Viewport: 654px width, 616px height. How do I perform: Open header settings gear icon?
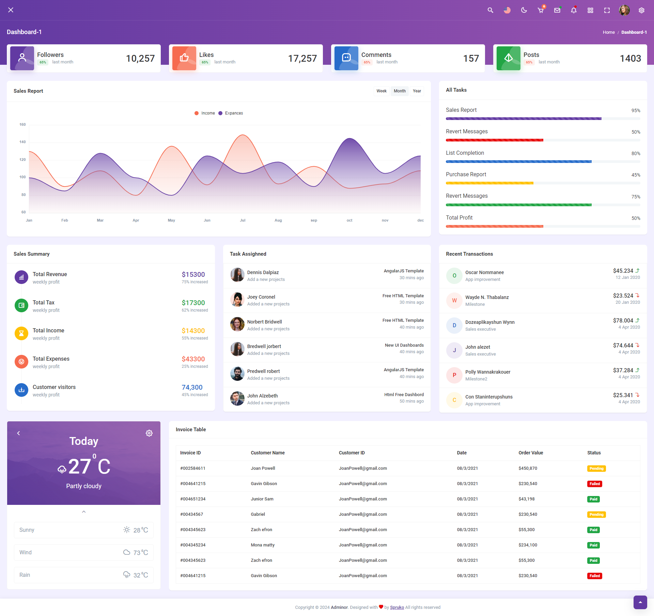click(641, 10)
